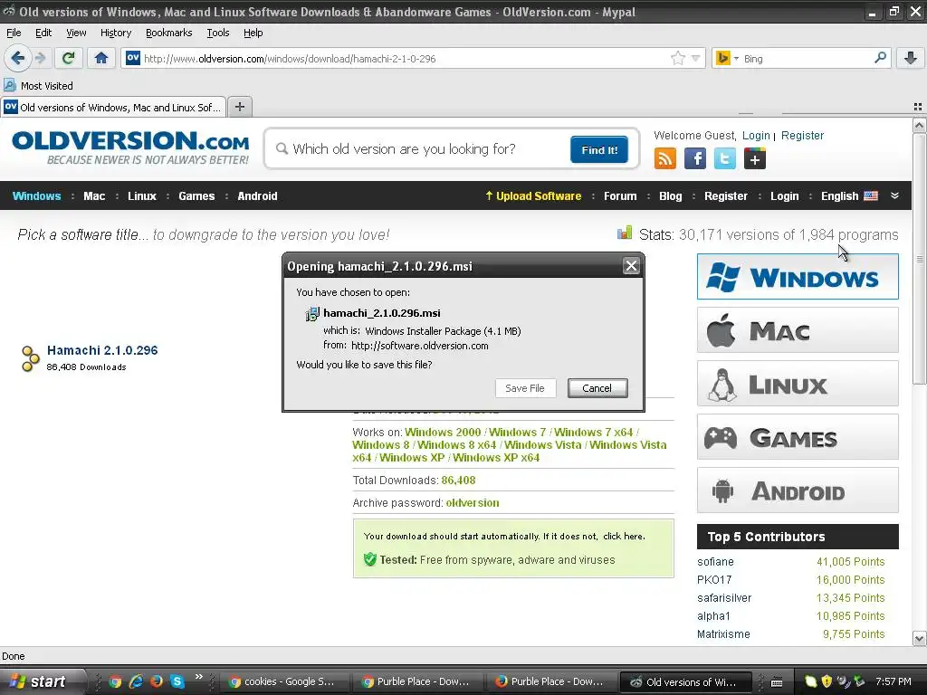Bookmark this page with the star icon

pos(677,58)
